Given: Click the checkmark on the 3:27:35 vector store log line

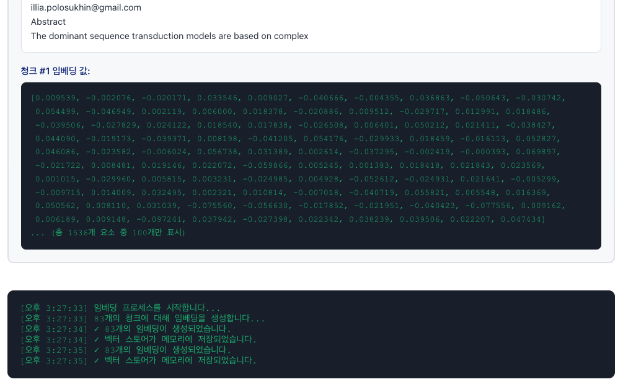Looking at the screenshot, I should pos(97,360).
